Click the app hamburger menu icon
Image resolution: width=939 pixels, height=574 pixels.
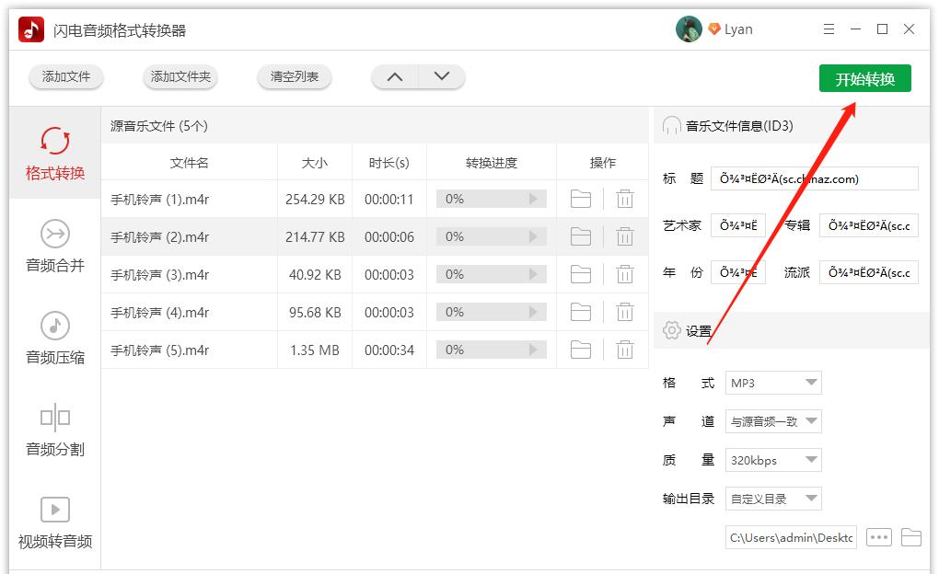(828, 29)
